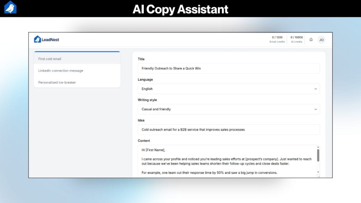This screenshot has height=203, width=361.
Task: Click the Email credits counter
Action: coord(277,39)
